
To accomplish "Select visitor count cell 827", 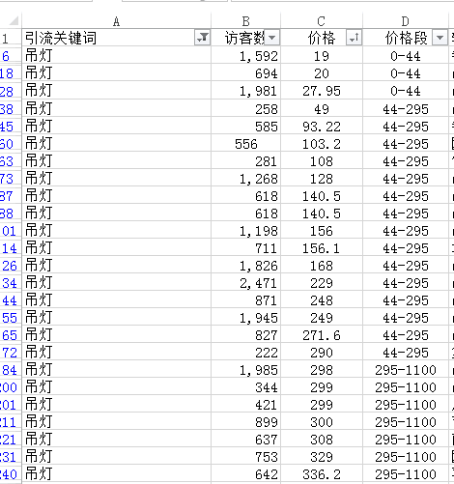I will (x=245, y=334).
